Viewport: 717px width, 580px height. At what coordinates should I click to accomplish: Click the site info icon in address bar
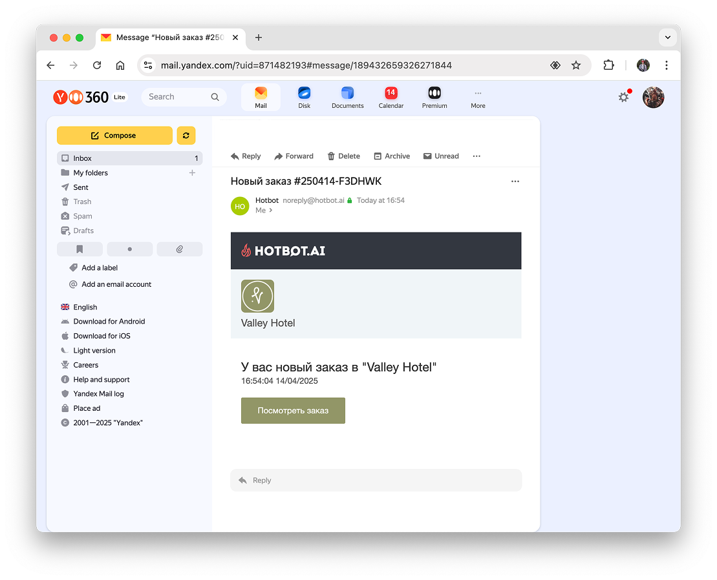(148, 65)
